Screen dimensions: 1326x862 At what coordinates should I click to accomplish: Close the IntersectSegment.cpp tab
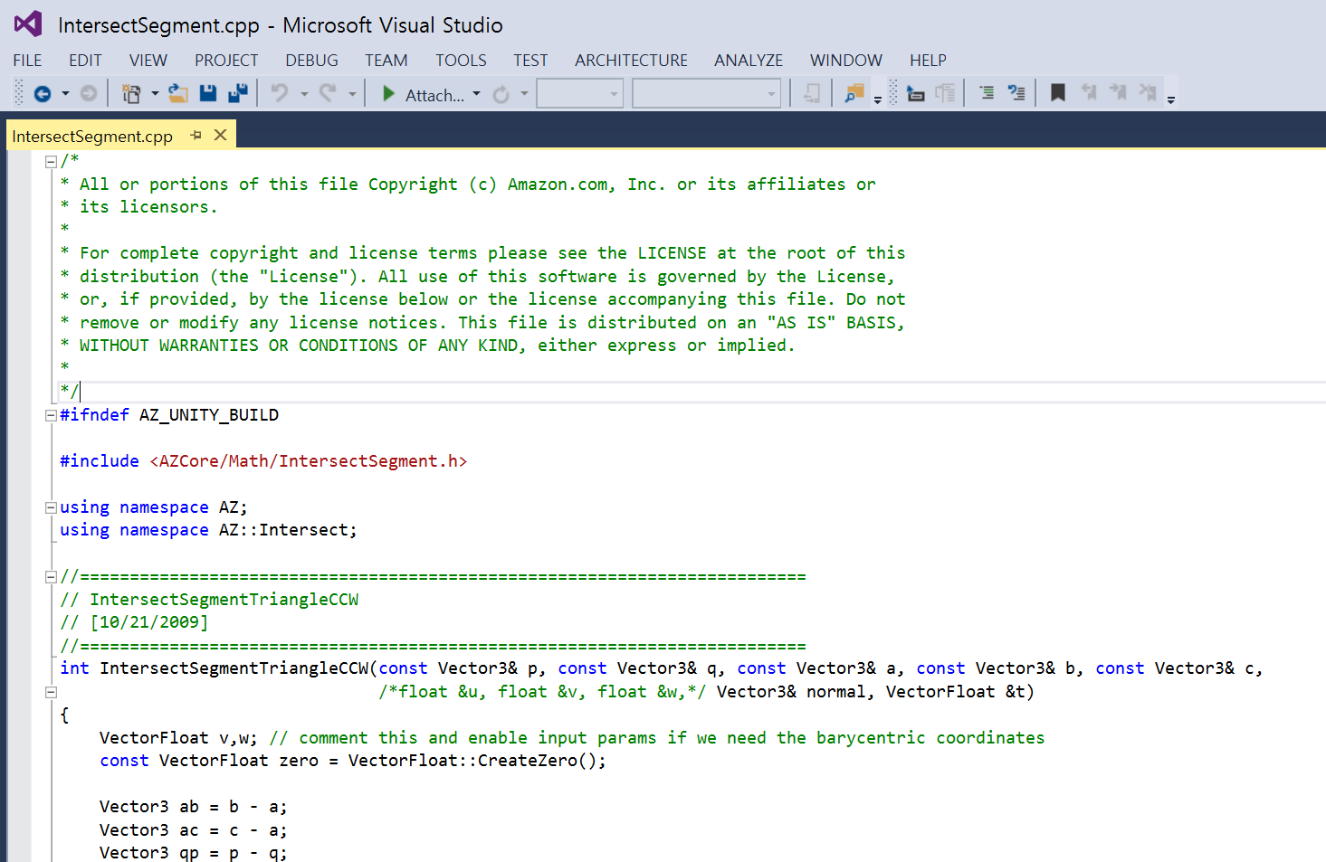(x=220, y=136)
